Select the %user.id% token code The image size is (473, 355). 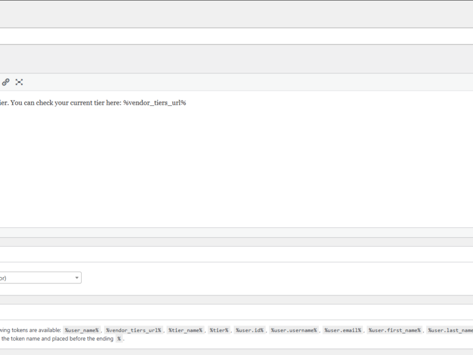pyautogui.click(x=250, y=330)
